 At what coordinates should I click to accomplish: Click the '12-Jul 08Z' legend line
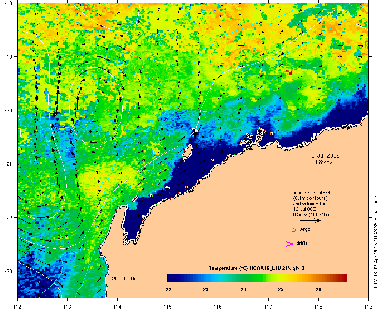304,209
